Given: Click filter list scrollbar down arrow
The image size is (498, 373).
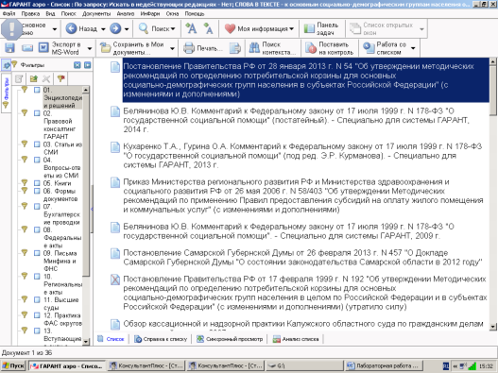Looking at the screenshot, I should [86, 342].
